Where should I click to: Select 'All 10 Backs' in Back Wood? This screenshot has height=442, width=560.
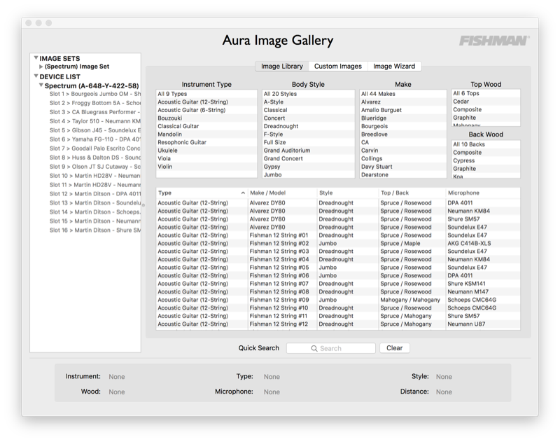pos(486,144)
